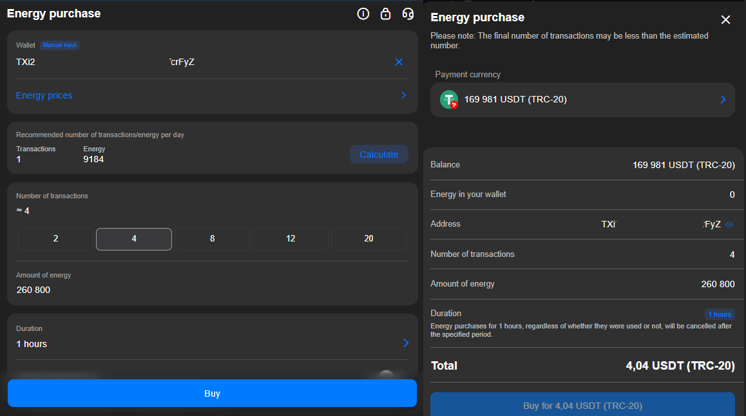Click the Energy value 9184
This screenshot has height=416, width=746.
93,159
